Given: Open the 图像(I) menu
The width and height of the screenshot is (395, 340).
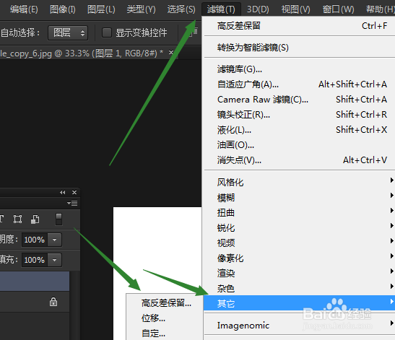Looking at the screenshot, I should coord(63,9).
